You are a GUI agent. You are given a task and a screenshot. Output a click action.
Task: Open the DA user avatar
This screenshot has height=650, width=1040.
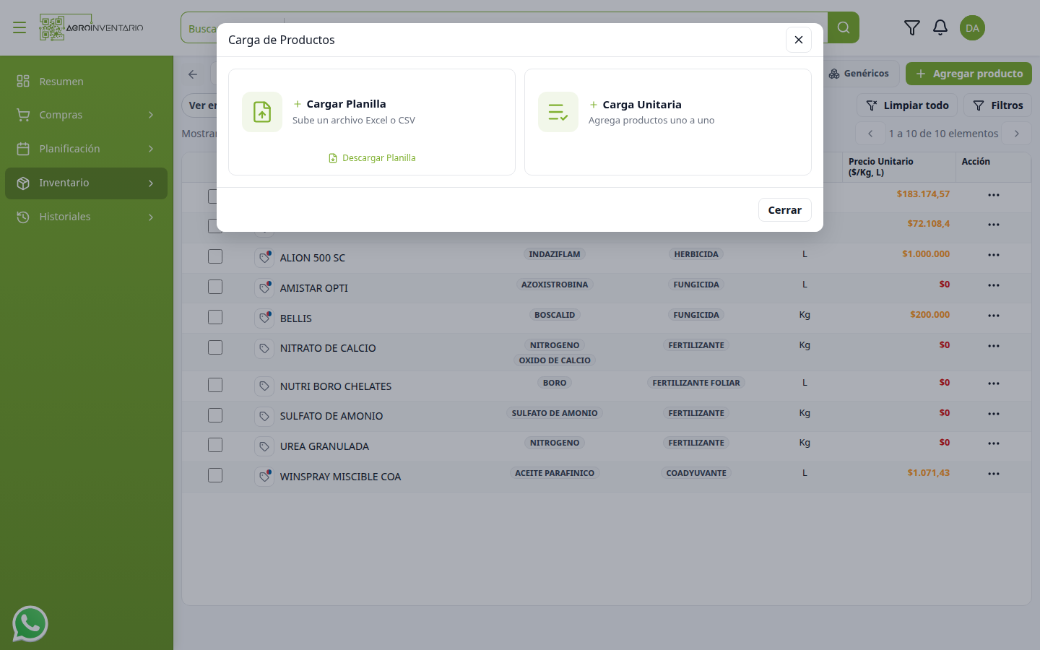[x=973, y=28]
